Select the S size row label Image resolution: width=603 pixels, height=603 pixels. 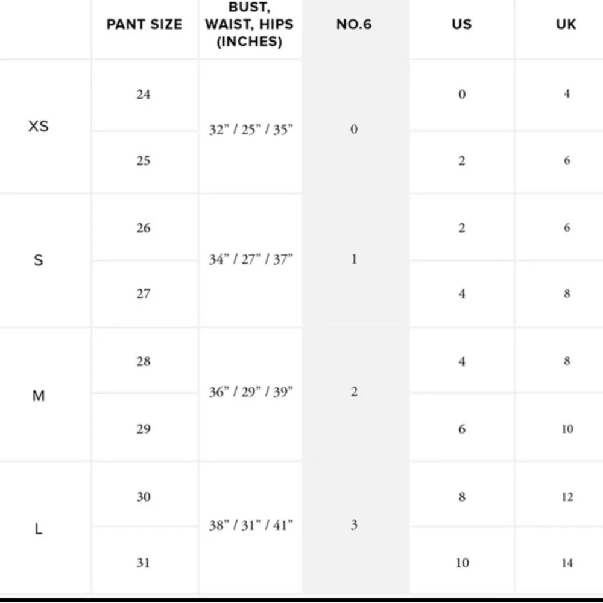click(x=38, y=260)
